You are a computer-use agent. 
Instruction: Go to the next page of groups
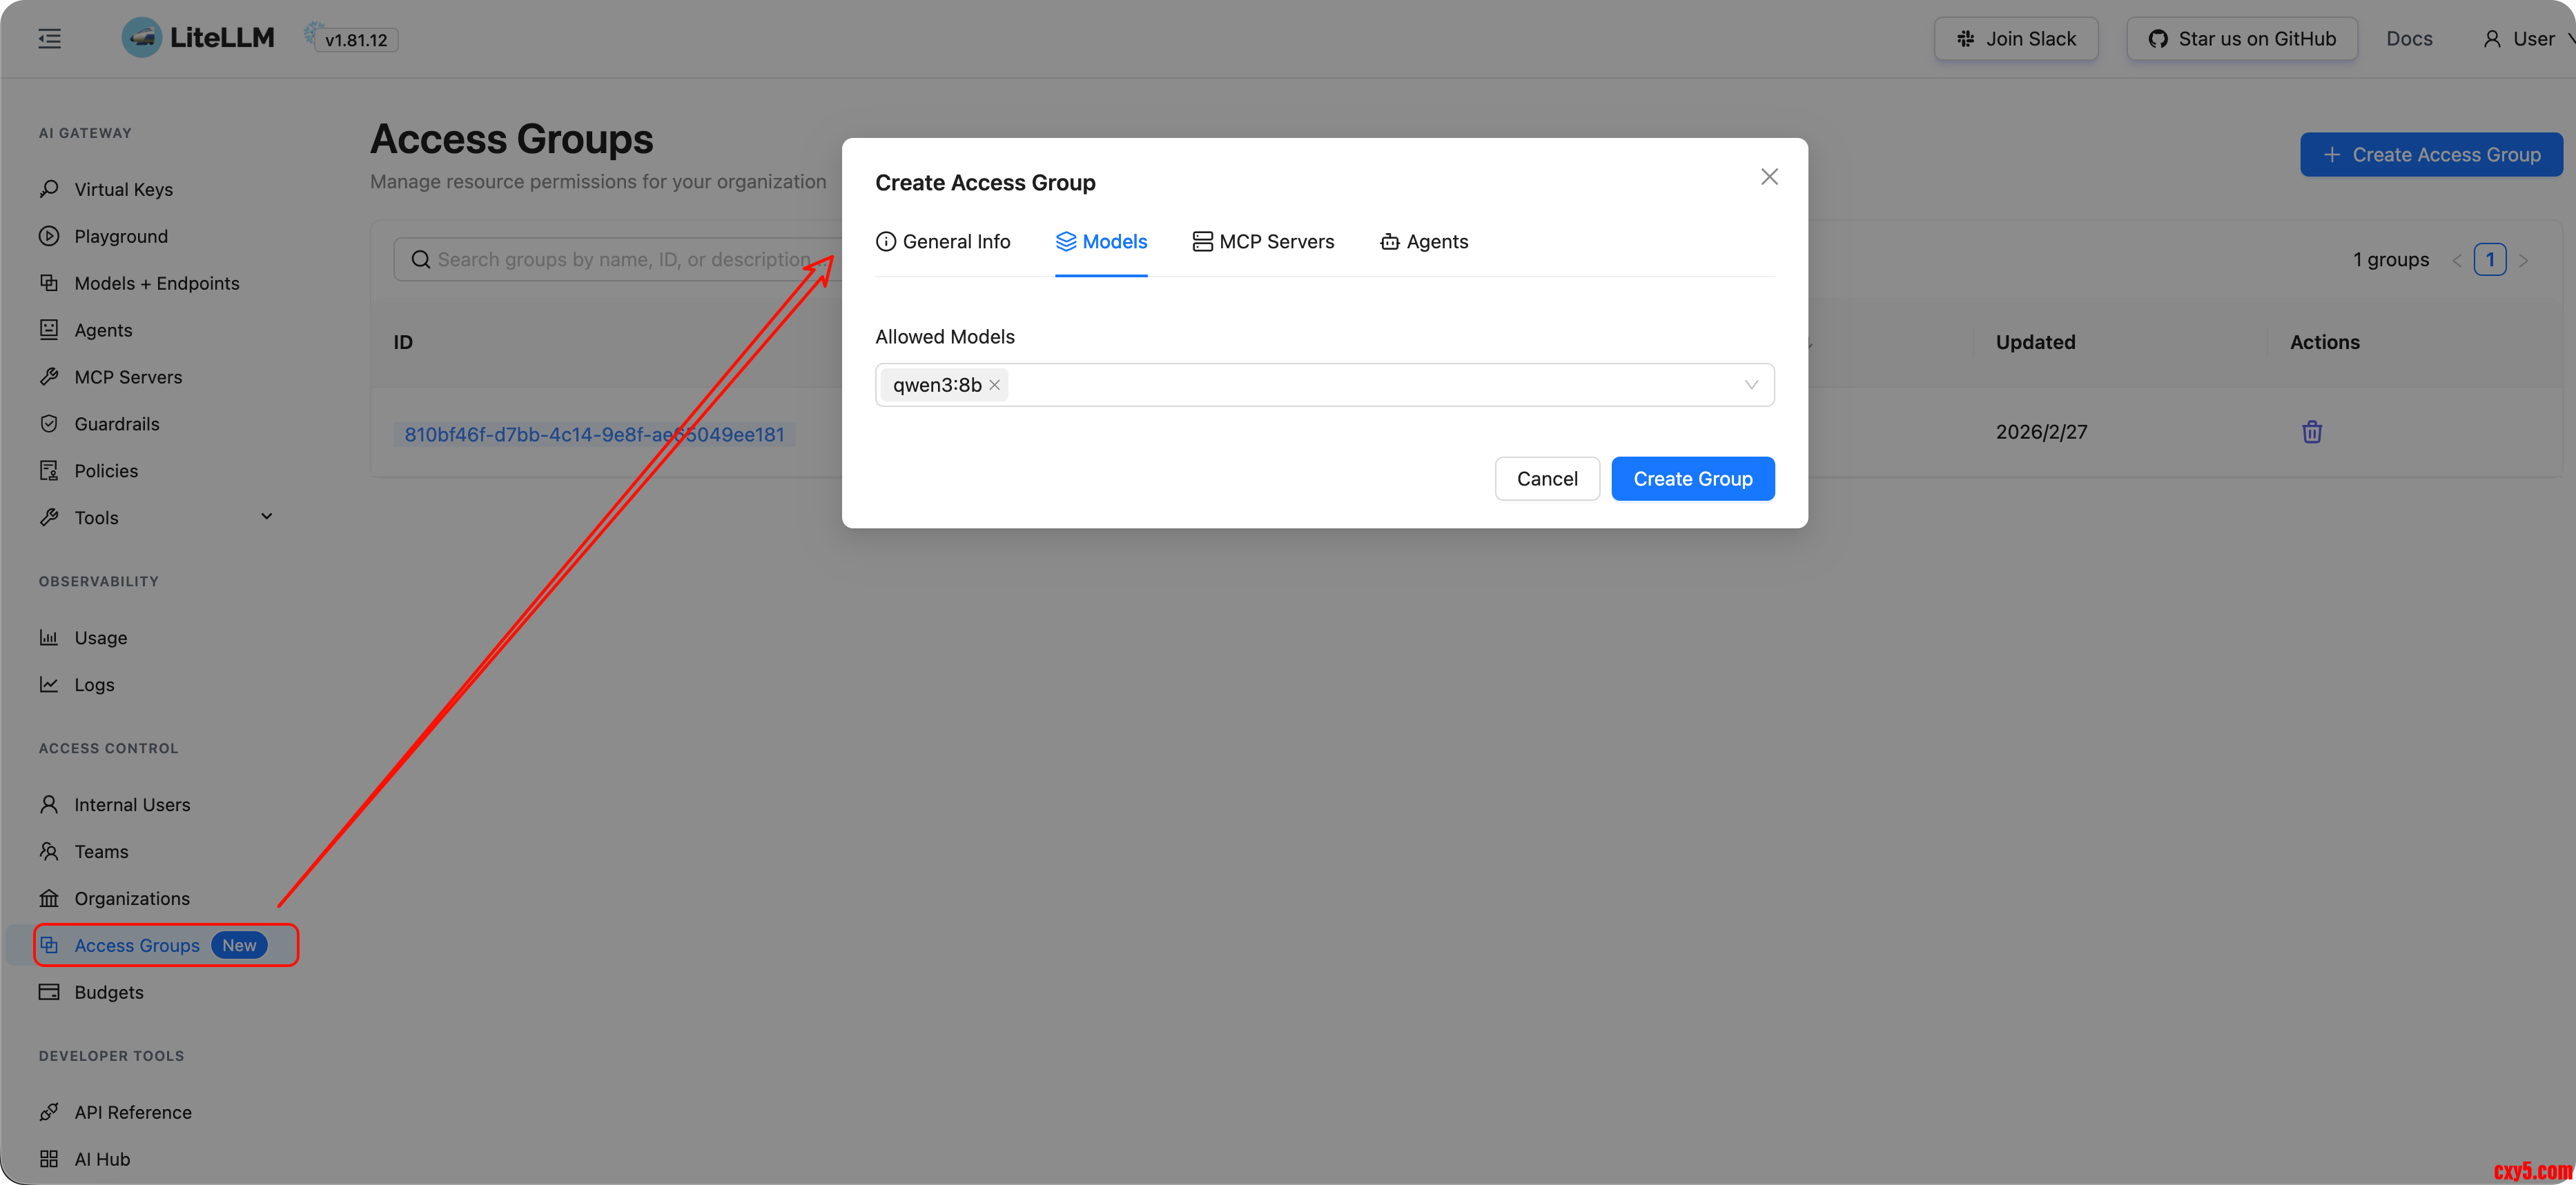(2523, 260)
